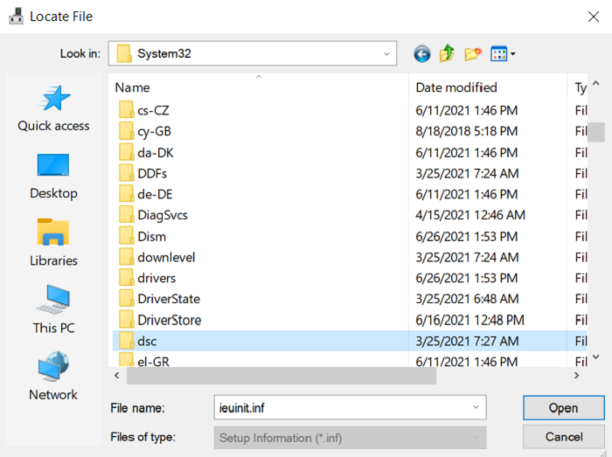Click the Open button
The width and height of the screenshot is (612, 457).
tap(564, 408)
